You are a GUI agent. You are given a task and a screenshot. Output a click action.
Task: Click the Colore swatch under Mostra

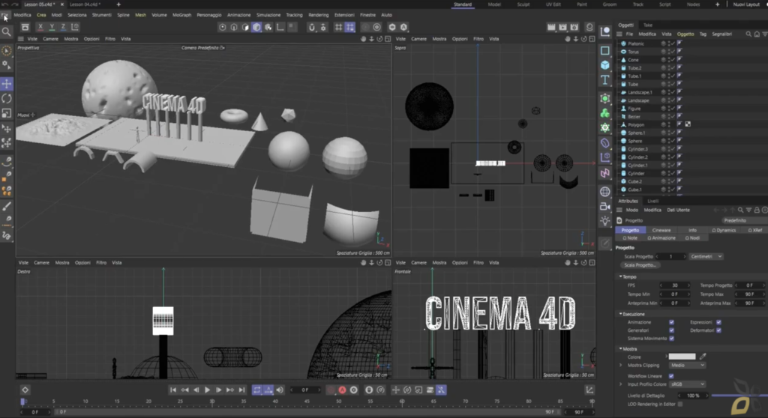(682, 357)
